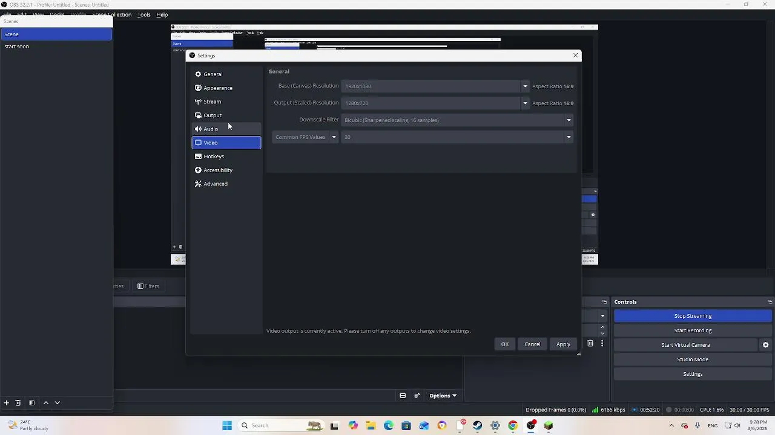775x435 pixels.
Task: Open weather widget on taskbar
Action: click(27, 426)
